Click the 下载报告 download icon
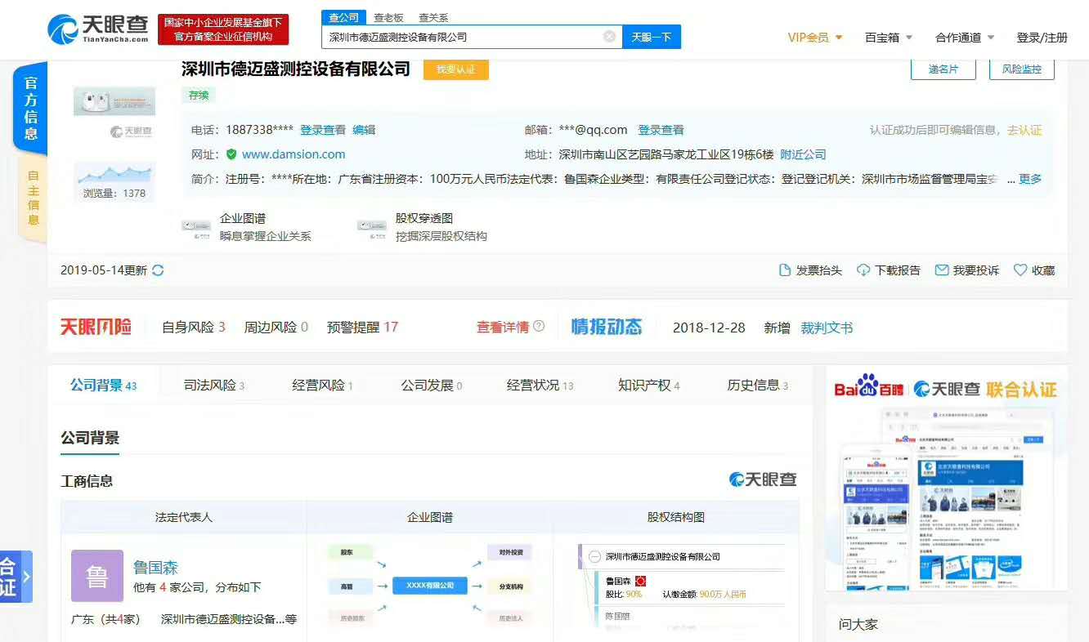1089x642 pixels. 863,270
